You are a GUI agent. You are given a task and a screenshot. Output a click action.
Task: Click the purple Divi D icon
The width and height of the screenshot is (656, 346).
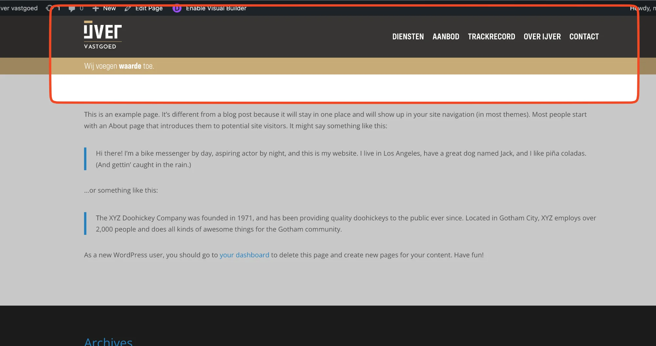177,8
